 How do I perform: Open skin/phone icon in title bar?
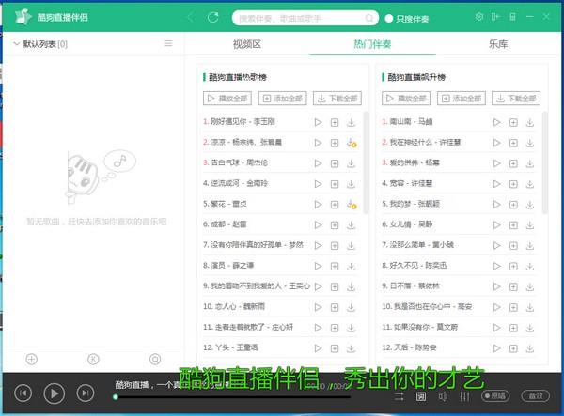pos(512,17)
